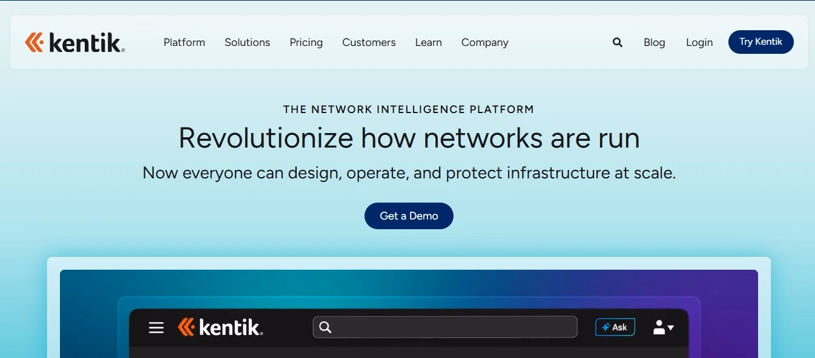The image size is (815, 358).
Task: Focus the search field in product preview
Action: pos(445,327)
